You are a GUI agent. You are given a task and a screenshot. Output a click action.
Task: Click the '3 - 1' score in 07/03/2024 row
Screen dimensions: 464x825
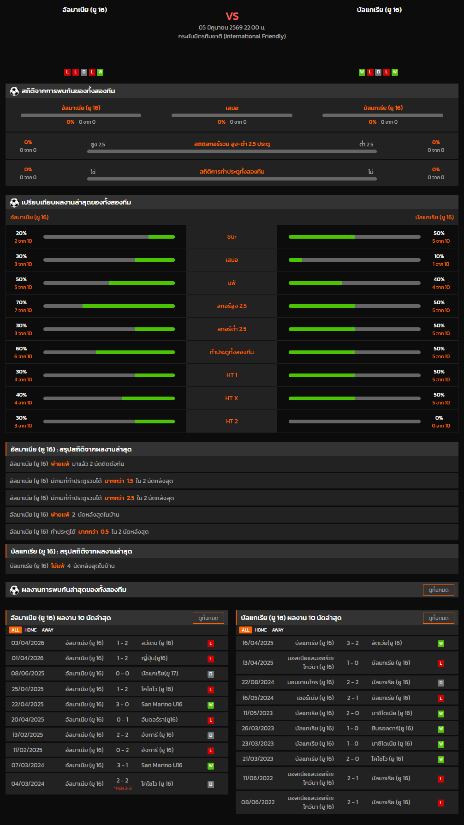(x=122, y=765)
